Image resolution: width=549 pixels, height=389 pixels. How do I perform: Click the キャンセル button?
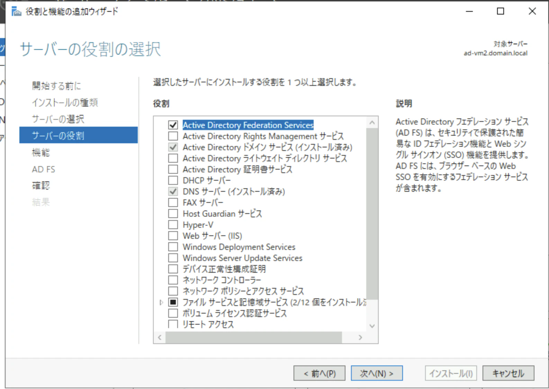point(508,373)
